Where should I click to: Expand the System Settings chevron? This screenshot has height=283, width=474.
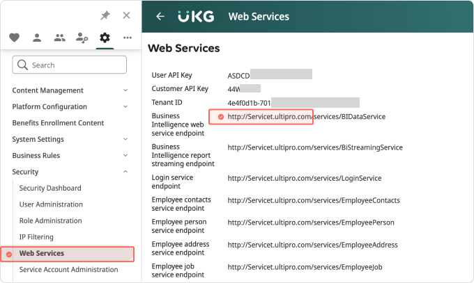click(x=125, y=139)
